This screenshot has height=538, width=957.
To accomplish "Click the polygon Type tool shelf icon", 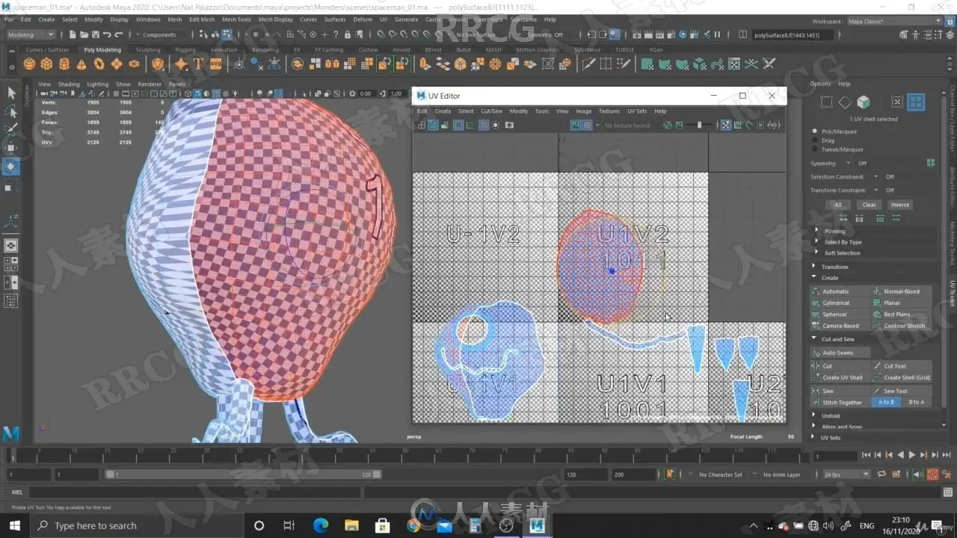I will tap(198, 64).
